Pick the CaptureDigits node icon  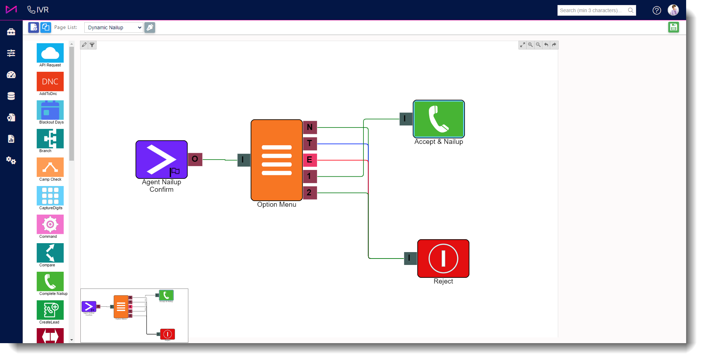click(50, 196)
